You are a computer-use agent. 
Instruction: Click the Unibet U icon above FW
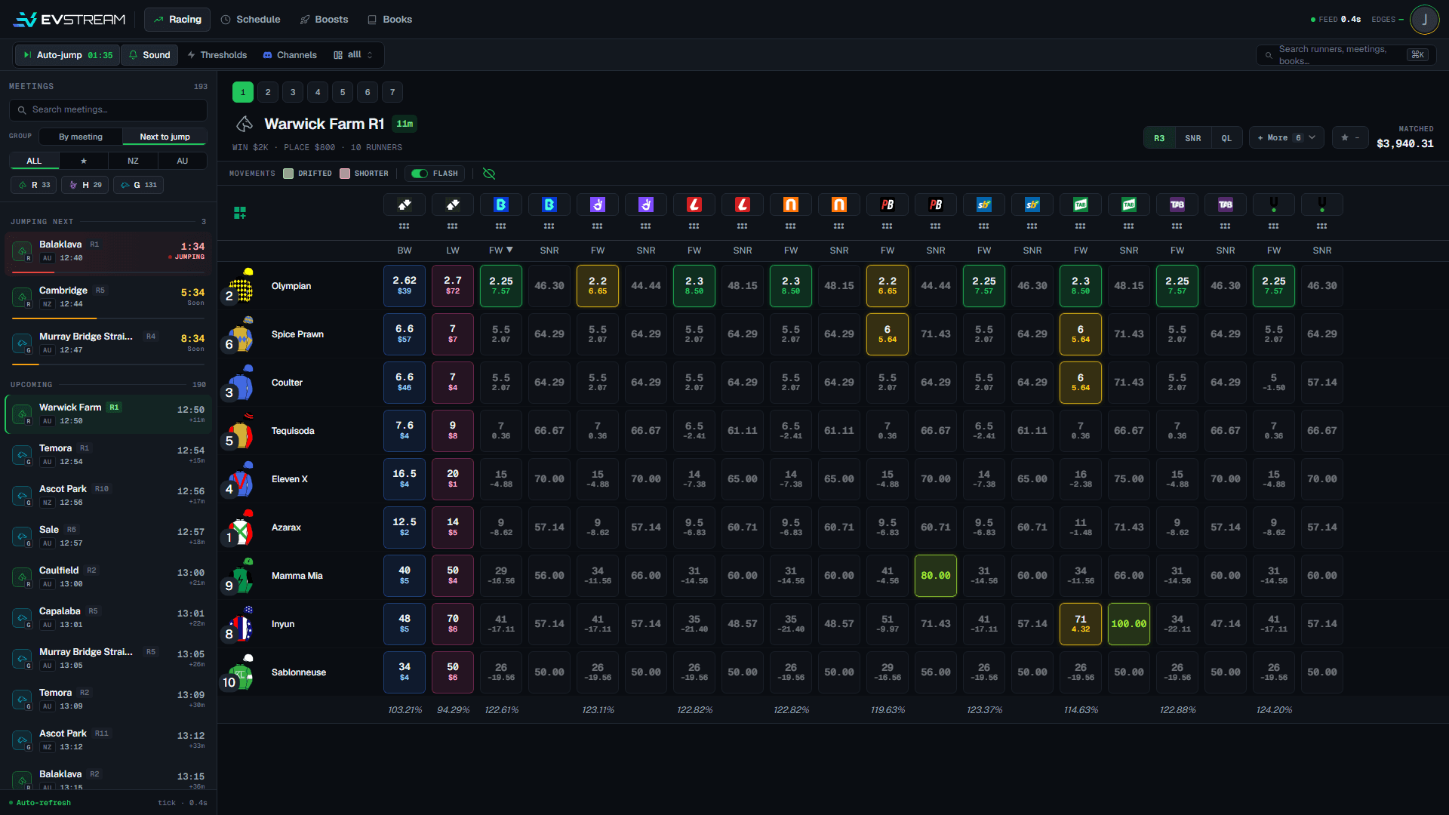pyautogui.click(x=1274, y=205)
